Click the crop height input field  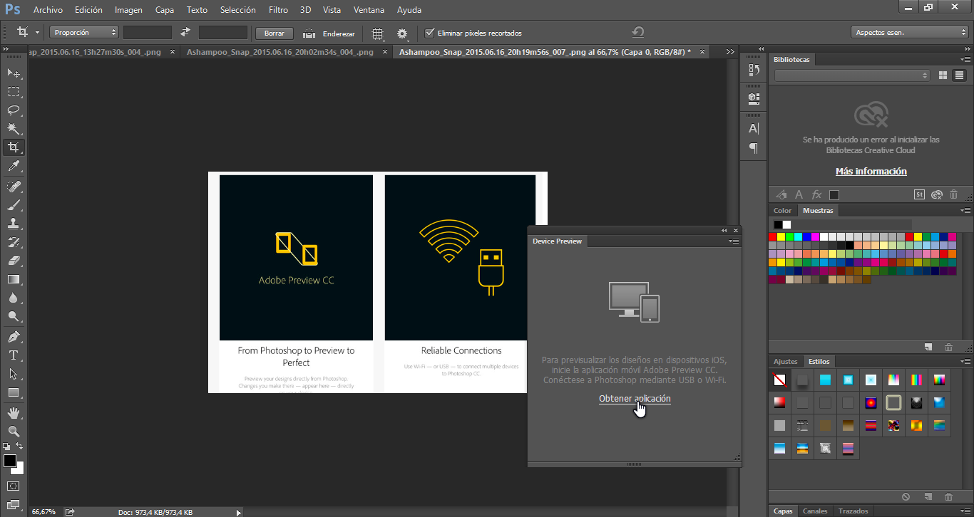coord(223,33)
